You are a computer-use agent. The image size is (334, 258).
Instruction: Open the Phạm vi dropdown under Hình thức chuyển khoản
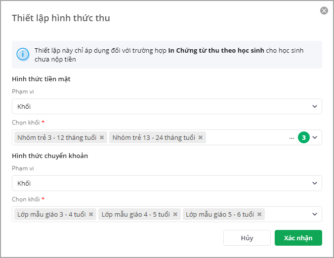click(x=167, y=183)
